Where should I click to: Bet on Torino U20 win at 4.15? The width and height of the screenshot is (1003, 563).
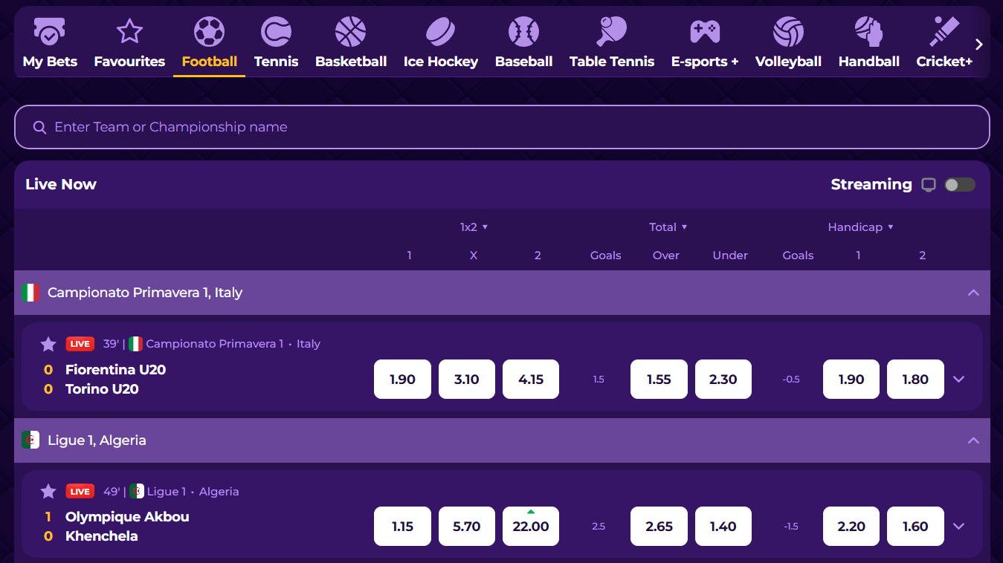(x=531, y=380)
